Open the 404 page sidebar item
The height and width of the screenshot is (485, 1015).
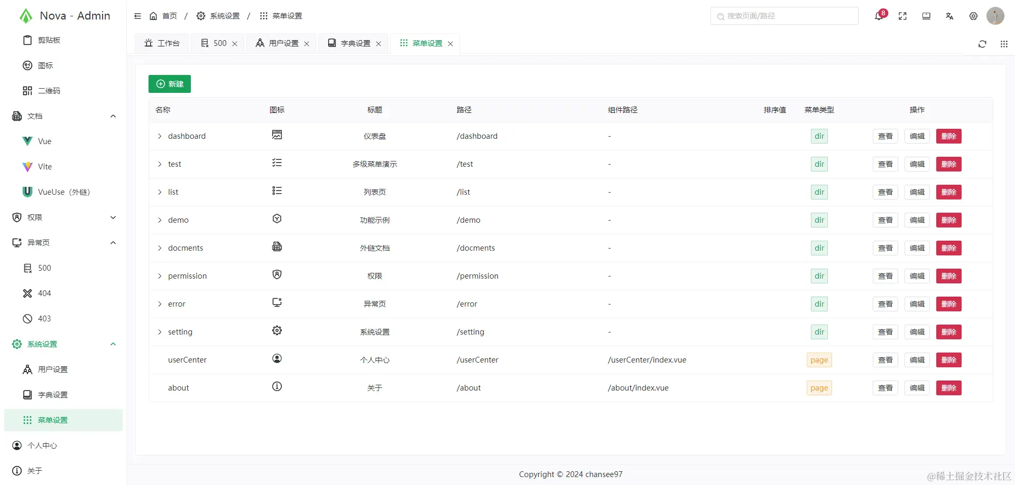(63, 293)
